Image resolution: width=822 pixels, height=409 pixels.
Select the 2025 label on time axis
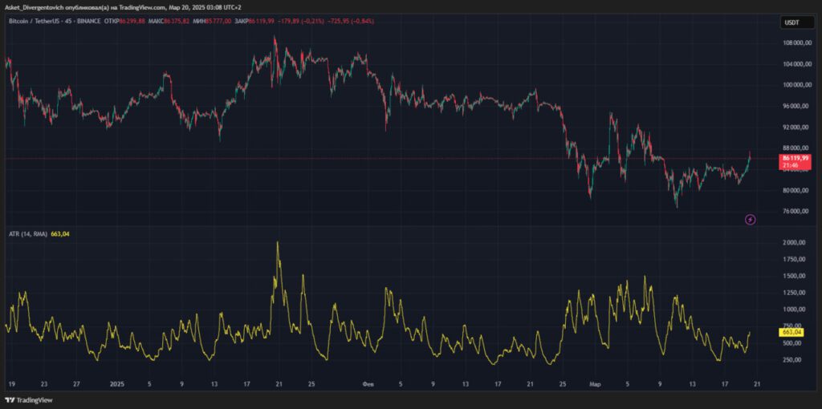pyautogui.click(x=117, y=383)
